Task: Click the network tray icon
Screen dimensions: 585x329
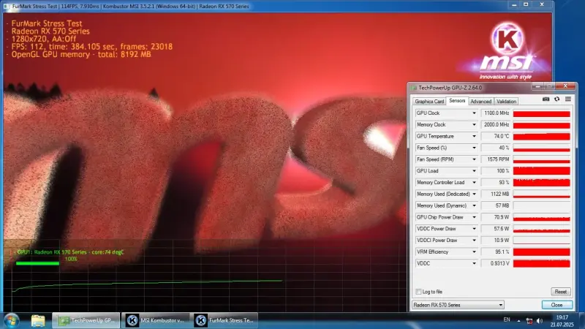Action: click(529, 321)
